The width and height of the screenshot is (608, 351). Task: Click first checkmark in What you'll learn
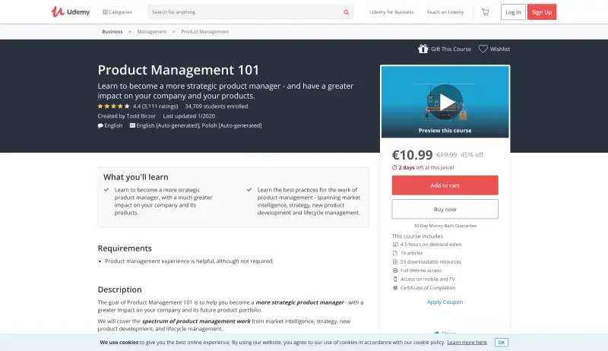(106, 190)
